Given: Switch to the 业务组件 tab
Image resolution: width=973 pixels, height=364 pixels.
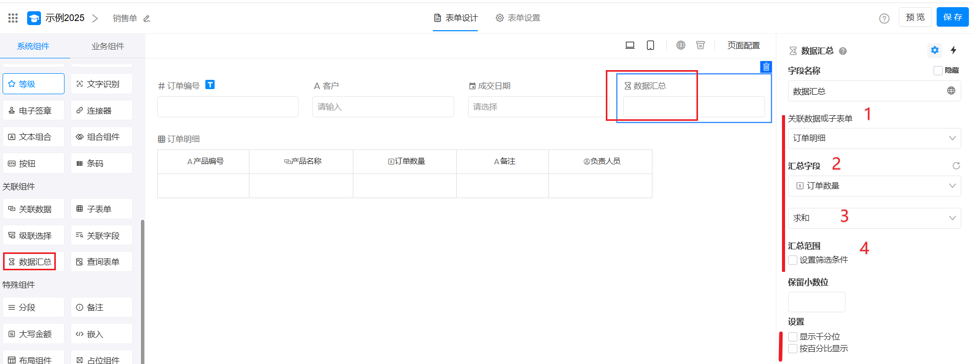Looking at the screenshot, I should click(x=108, y=46).
